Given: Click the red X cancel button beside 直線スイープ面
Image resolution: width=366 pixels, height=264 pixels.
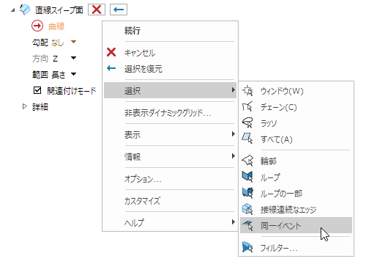Looking at the screenshot, I should [x=97, y=10].
